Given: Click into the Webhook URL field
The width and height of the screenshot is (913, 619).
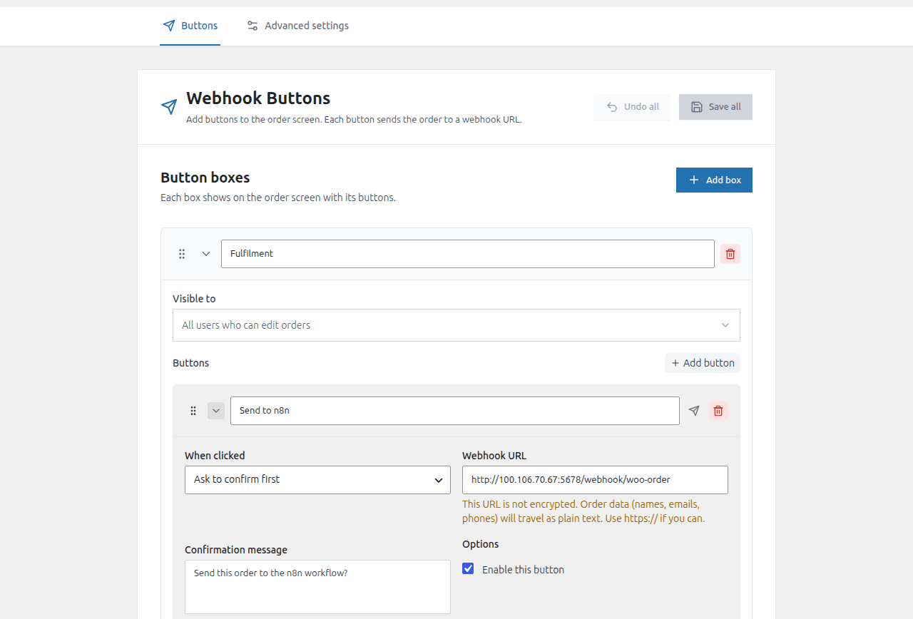Looking at the screenshot, I should point(595,480).
